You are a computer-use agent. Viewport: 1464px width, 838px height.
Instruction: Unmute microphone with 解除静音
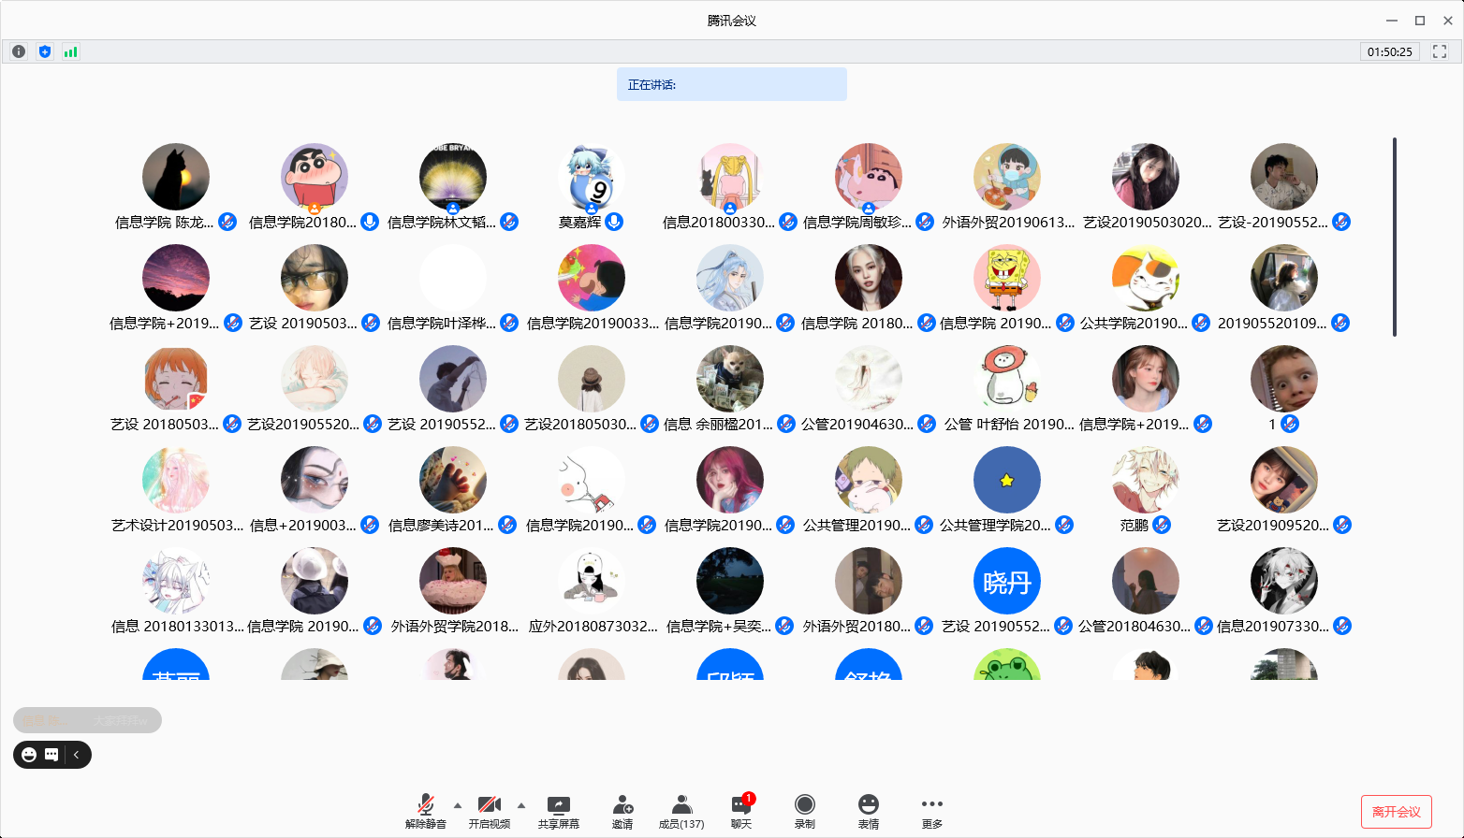pyautogui.click(x=426, y=811)
